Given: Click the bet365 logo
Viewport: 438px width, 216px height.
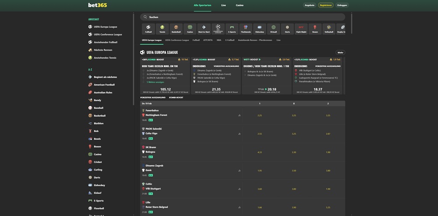Looking at the screenshot, I should click(x=98, y=5).
